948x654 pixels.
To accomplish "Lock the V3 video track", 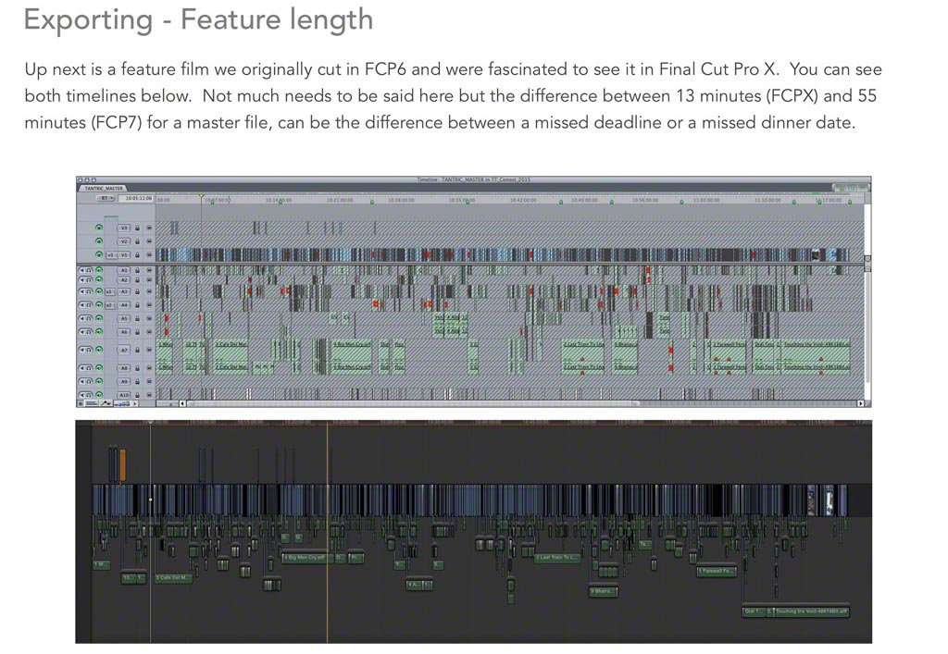I will [x=137, y=228].
